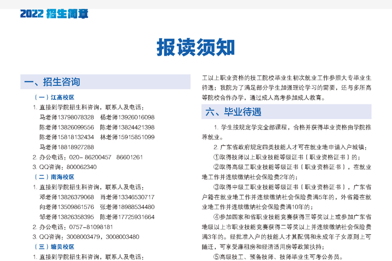Click line beginning 1. 学生按规定学完全部课程
The height and width of the screenshot is (261, 392).
292,127
